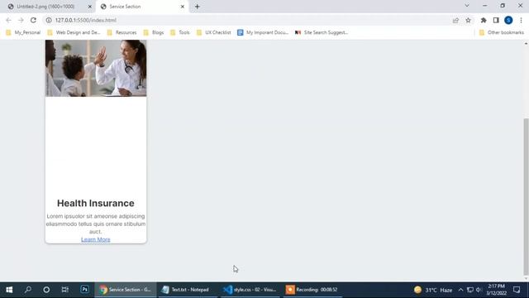The width and height of the screenshot is (529, 298).
Task: Open Cortana from the taskbar
Action: [46, 290]
